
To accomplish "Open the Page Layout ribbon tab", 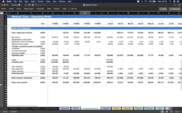I will 29,9.
